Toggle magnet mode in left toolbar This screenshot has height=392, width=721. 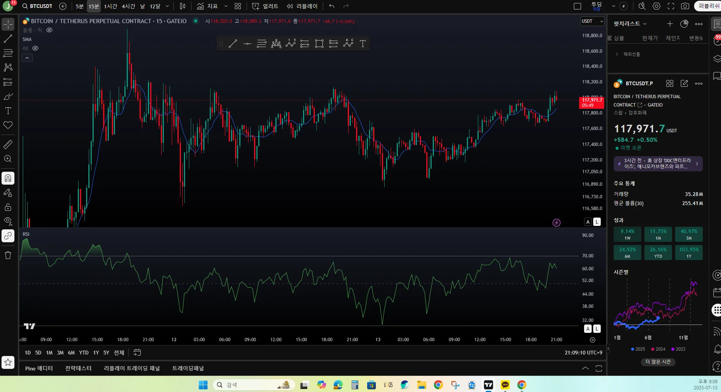[8, 178]
